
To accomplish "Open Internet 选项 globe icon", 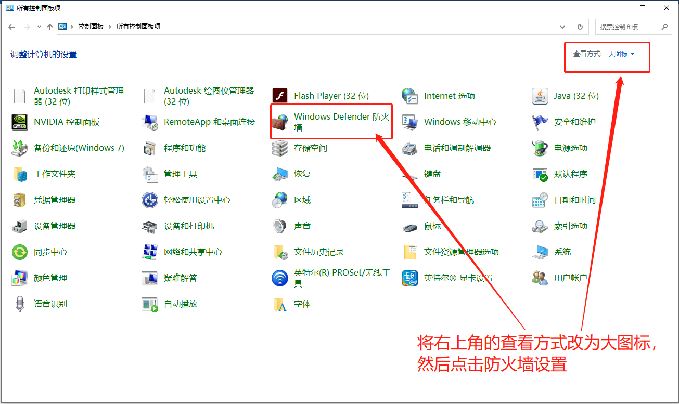I will [x=410, y=96].
